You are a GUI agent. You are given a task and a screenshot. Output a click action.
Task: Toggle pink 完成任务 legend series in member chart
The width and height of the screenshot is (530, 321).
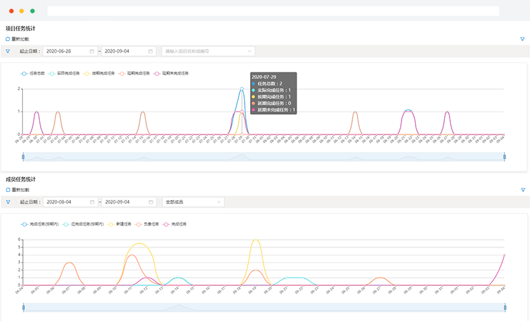tap(174, 224)
